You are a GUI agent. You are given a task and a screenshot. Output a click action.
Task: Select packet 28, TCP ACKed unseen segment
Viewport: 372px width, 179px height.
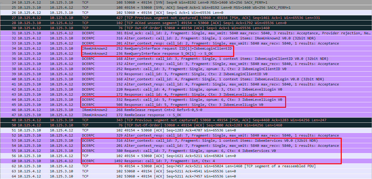pos(180,23)
